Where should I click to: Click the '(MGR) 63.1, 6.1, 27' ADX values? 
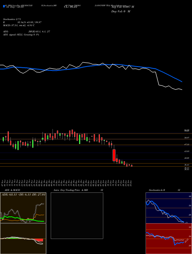pyautogui.click(x=39, y=32)
